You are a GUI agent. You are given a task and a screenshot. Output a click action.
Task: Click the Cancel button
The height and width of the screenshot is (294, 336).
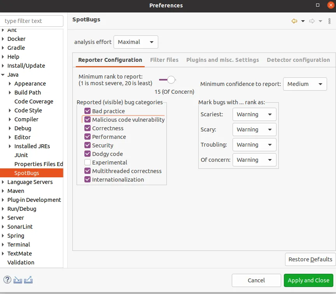[x=256, y=280]
